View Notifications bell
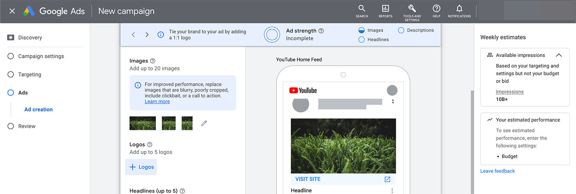The image size is (576, 194). [x=459, y=11]
